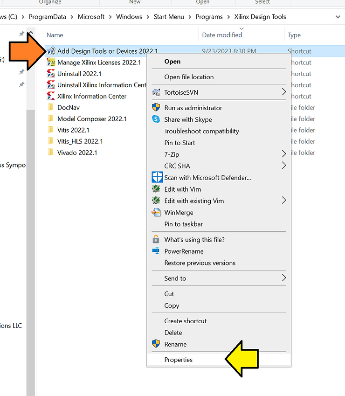Click the lock icon for What's using this file
The width and height of the screenshot is (345, 396).
[156, 240]
